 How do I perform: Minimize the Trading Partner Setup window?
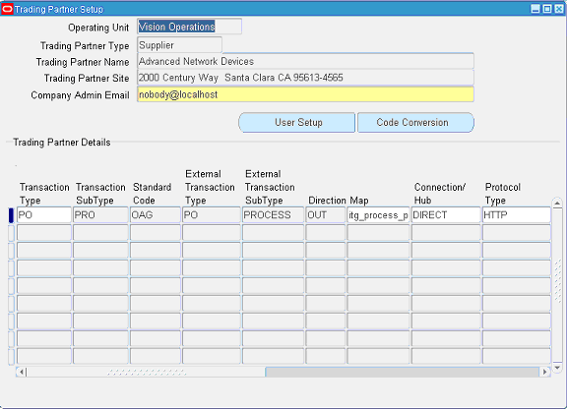pyautogui.click(x=535, y=9)
